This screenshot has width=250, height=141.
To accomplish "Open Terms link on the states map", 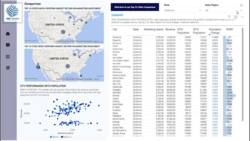I will (x=96, y=41).
